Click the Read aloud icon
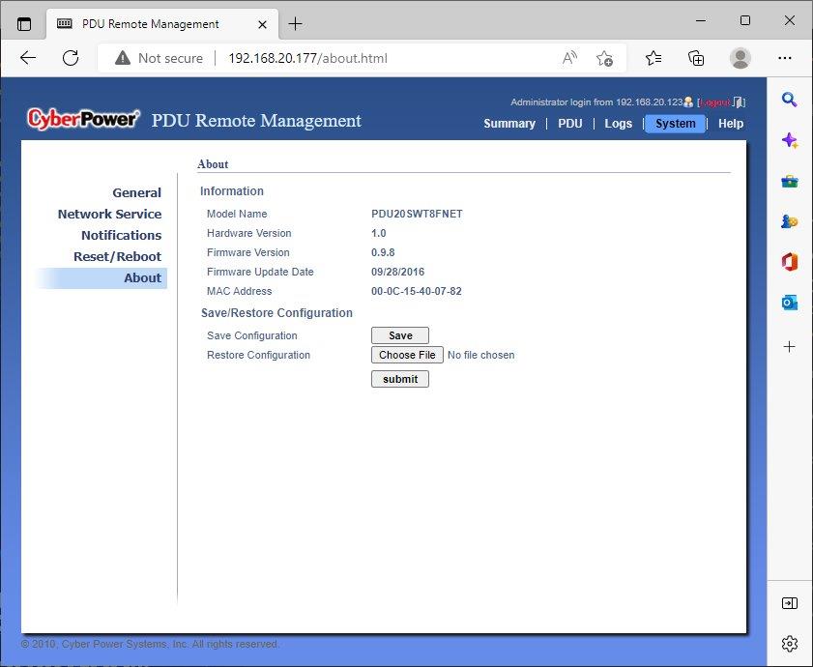This screenshot has height=667, width=813. point(569,58)
